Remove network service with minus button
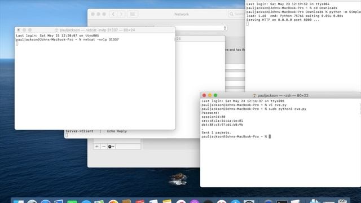The width and height of the screenshot is (361, 203). tap(104, 147)
